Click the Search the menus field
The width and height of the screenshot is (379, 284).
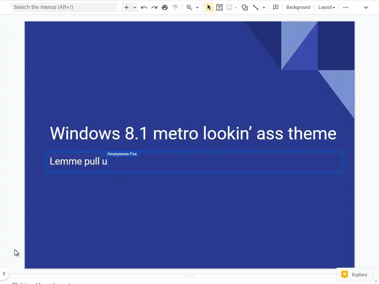coord(64,7)
